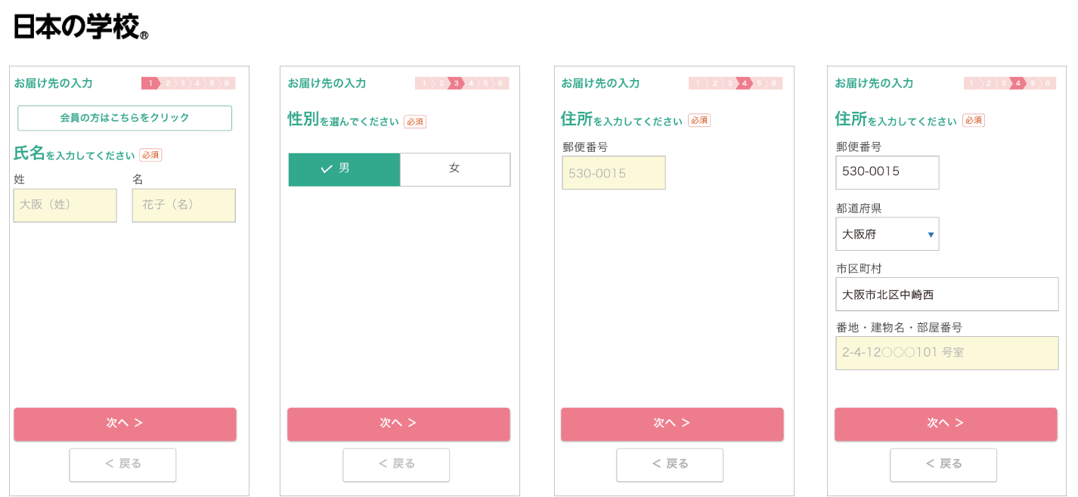Click 次へ in the name entry panel
The height and width of the screenshot is (497, 1078).
click(x=125, y=424)
